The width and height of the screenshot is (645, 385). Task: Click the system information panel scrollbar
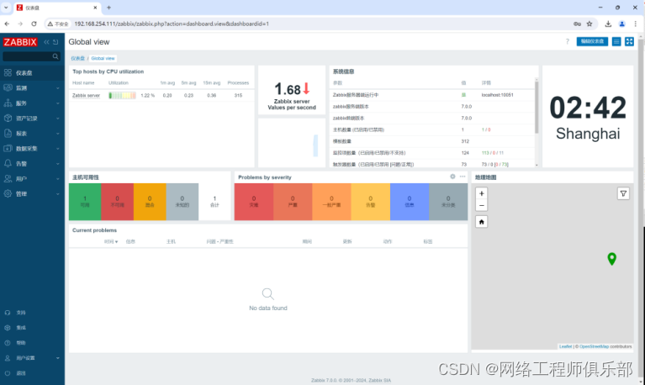(x=537, y=107)
